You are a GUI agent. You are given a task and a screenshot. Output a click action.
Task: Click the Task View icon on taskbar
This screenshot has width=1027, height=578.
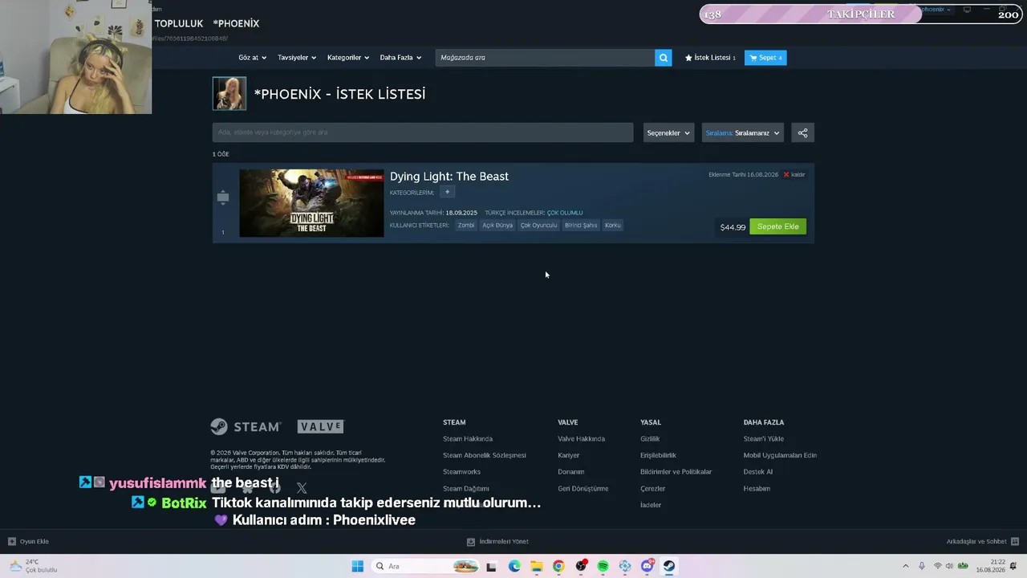click(x=491, y=566)
